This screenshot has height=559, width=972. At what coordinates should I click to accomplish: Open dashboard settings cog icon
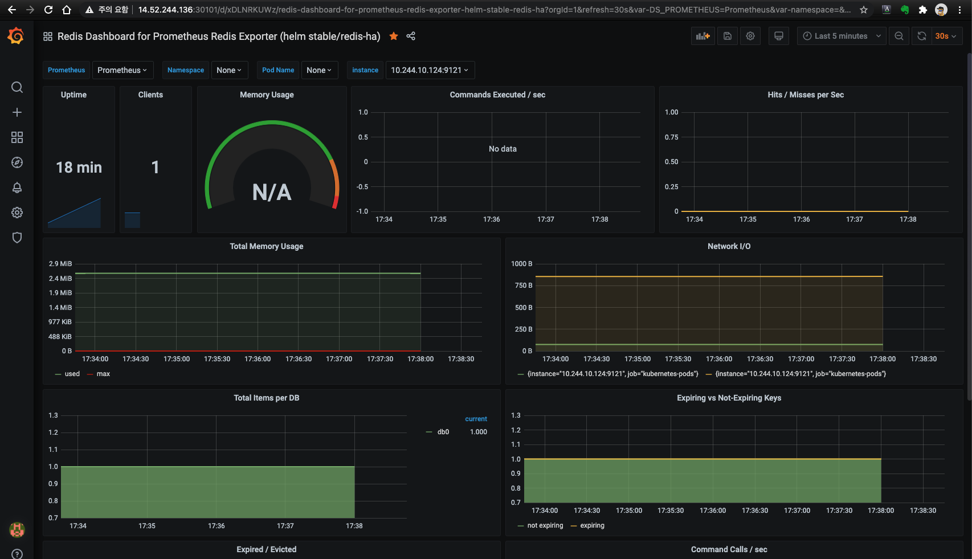(x=750, y=36)
